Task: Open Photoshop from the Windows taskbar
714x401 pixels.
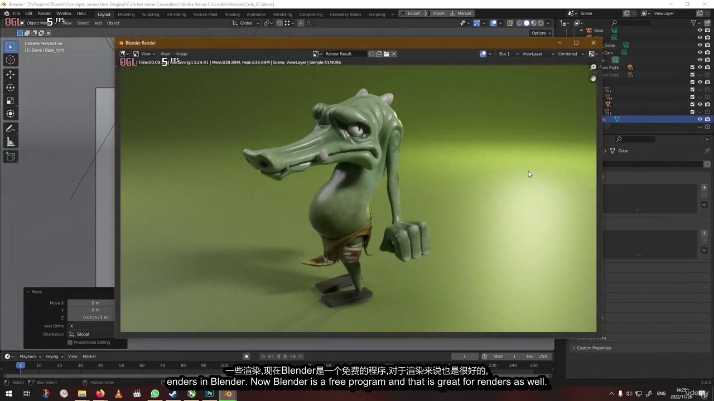Action: click(x=209, y=394)
